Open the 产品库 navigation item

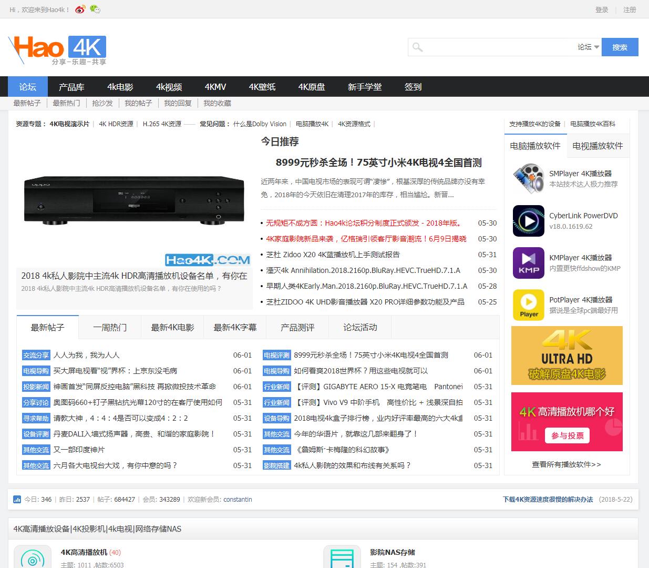[71, 87]
